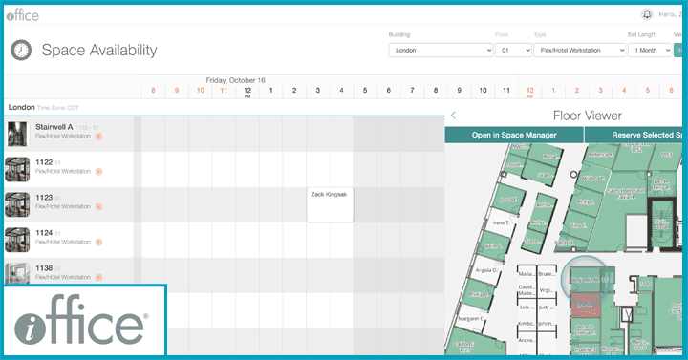Open the Stairwell A thumbnail photo
This screenshot has height=360, width=688.
tap(17, 135)
